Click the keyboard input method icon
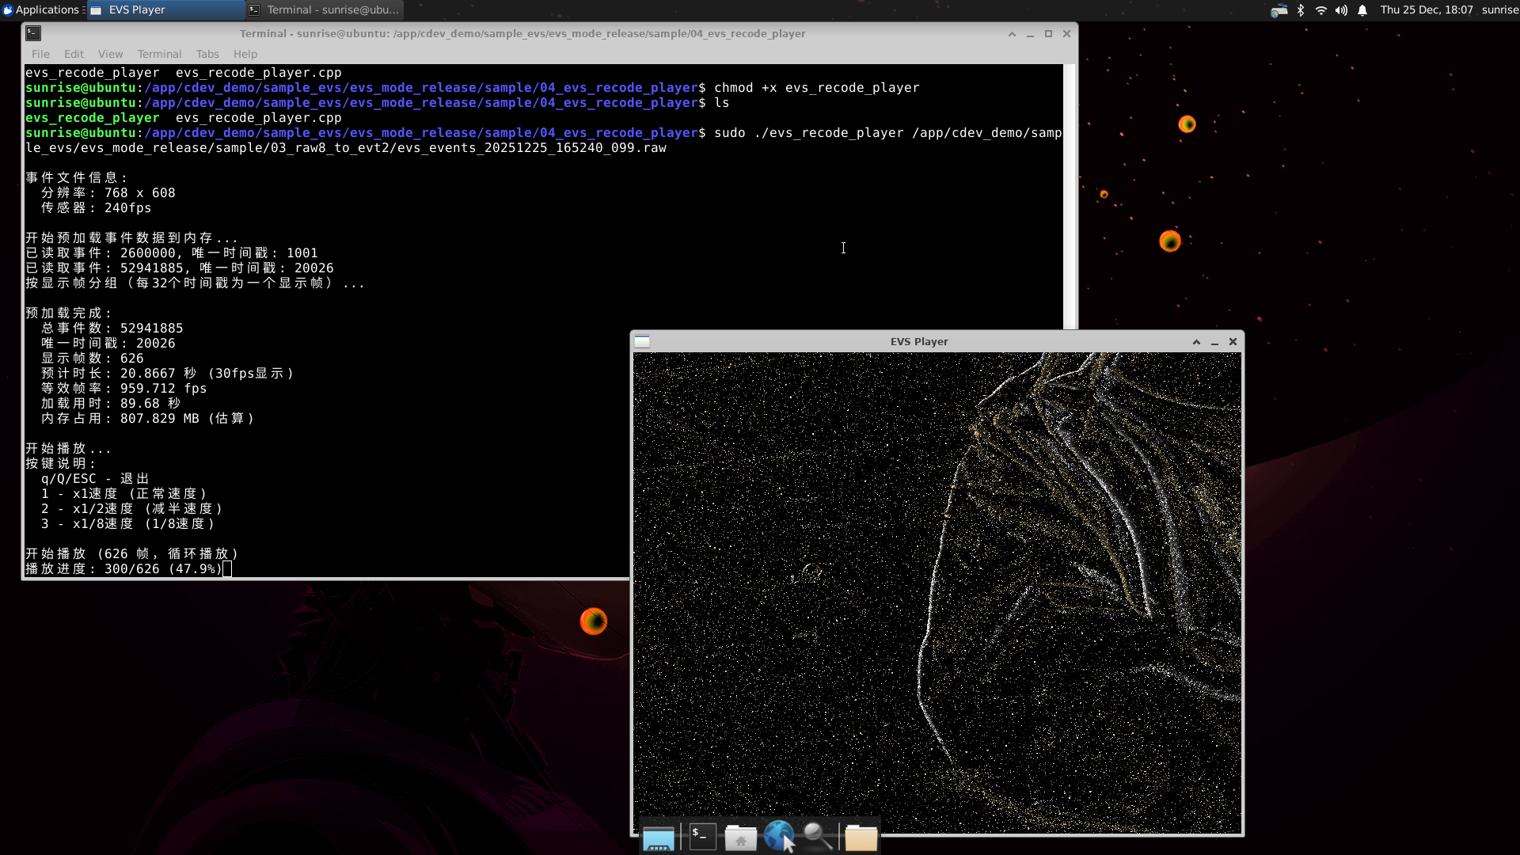1520x855 pixels. pyautogui.click(x=1279, y=10)
